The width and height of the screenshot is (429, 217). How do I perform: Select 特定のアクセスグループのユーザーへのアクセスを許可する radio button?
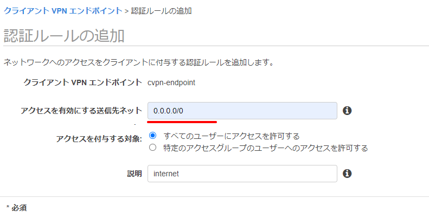pyautogui.click(x=152, y=148)
